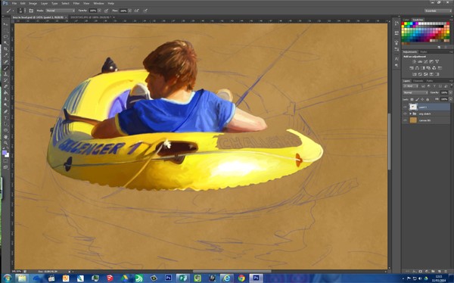Switch to the Channels tab
Viewport: 454px width, 283px height.
(418, 81)
